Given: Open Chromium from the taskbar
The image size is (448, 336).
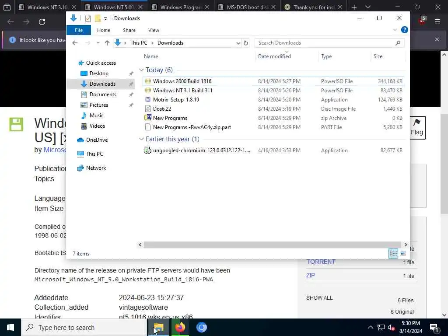Looking at the screenshot, I should tap(201, 327).
